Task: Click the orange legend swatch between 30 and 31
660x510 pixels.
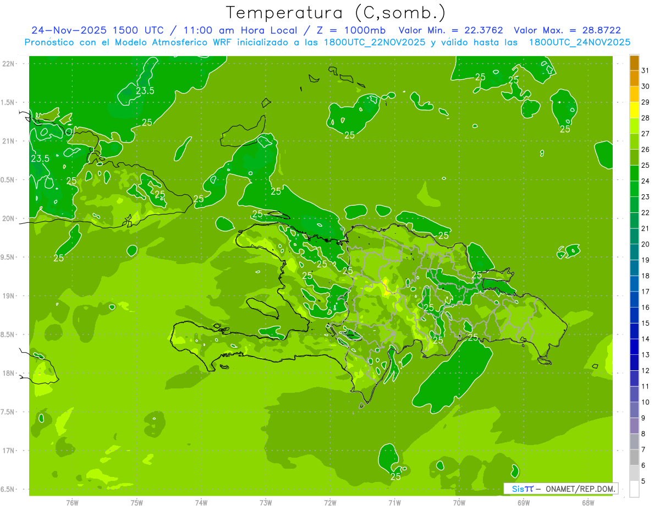Action: point(635,78)
